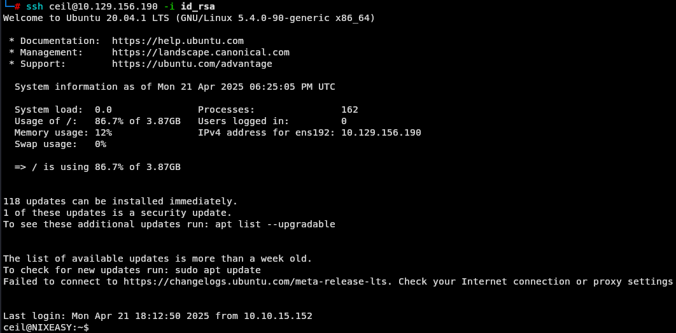Screen dimensions: 676x333
Task: Click the https://help.ubuntu.com documentation link
Action: coord(178,41)
